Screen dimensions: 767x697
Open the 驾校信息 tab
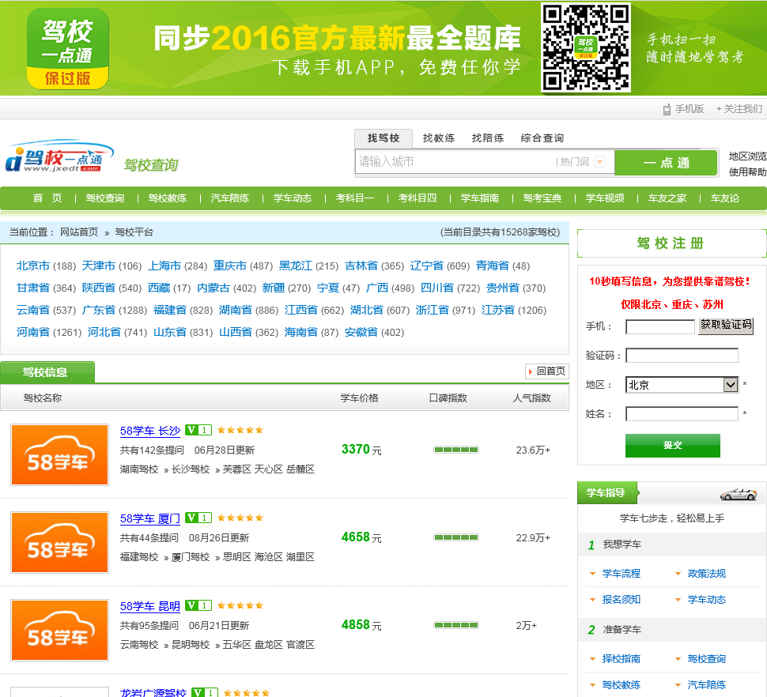47,372
